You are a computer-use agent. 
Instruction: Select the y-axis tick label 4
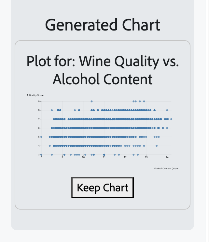tap(39, 146)
